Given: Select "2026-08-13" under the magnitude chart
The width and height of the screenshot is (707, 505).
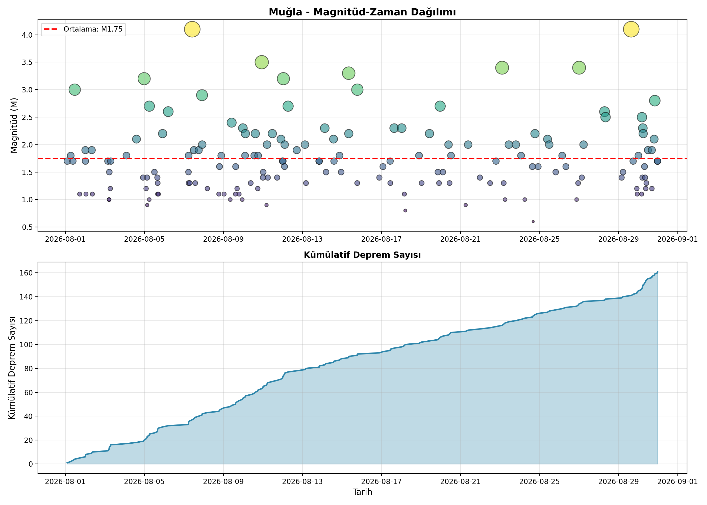Looking at the screenshot, I should coord(302,239).
